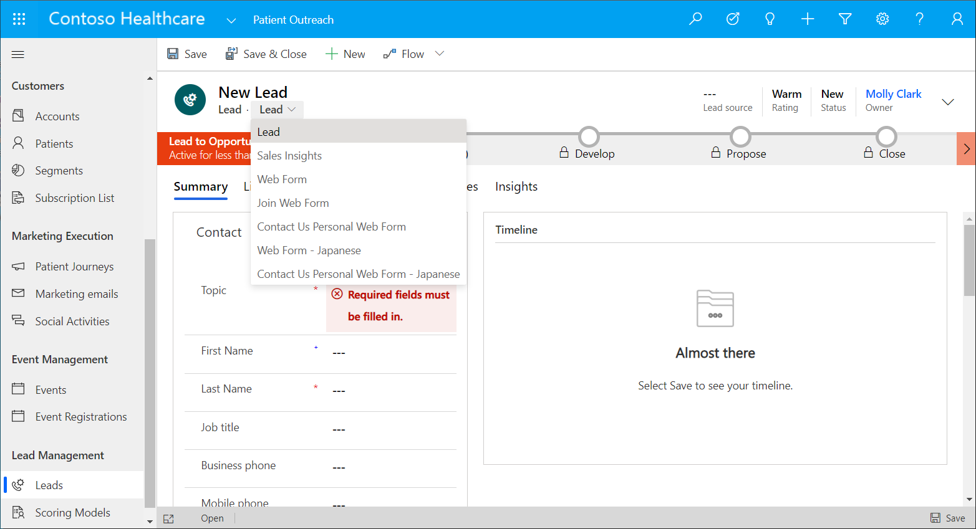Select Lead from the form list
Viewport: 976px width, 529px height.
[x=359, y=131]
